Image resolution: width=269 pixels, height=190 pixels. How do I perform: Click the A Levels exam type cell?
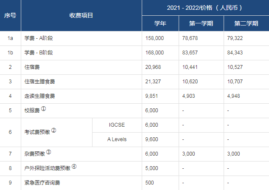pos(117,139)
